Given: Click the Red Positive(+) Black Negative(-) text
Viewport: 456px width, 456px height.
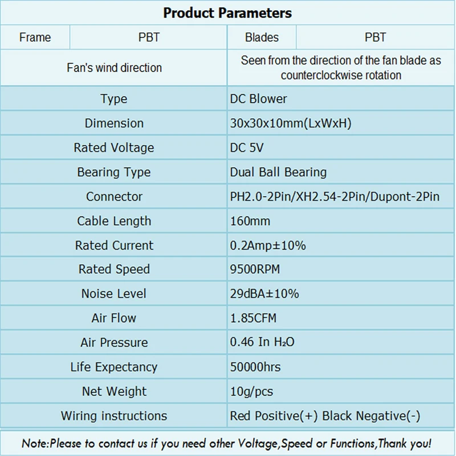Looking at the screenshot, I should 325,416.
